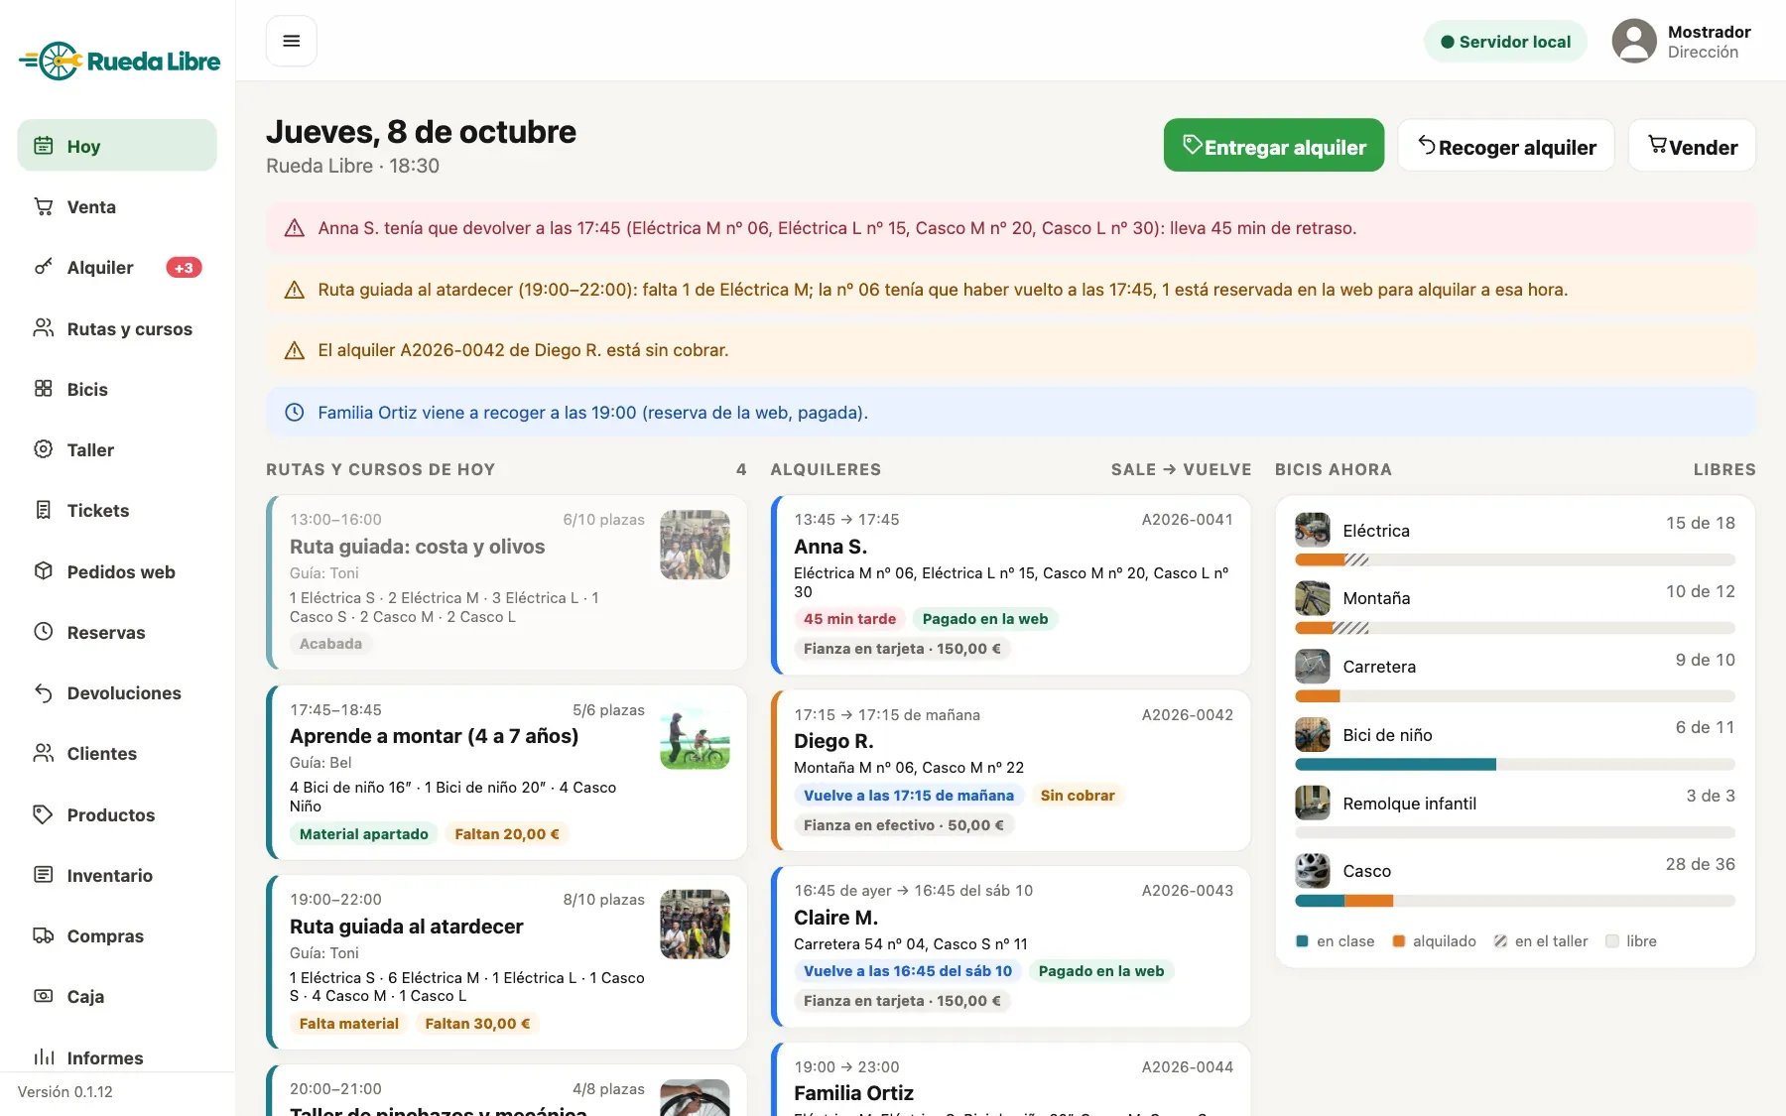The image size is (1786, 1116).
Task: Click warning icon of Ruta guiada atardecer alert
Action: tap(295, 290)
